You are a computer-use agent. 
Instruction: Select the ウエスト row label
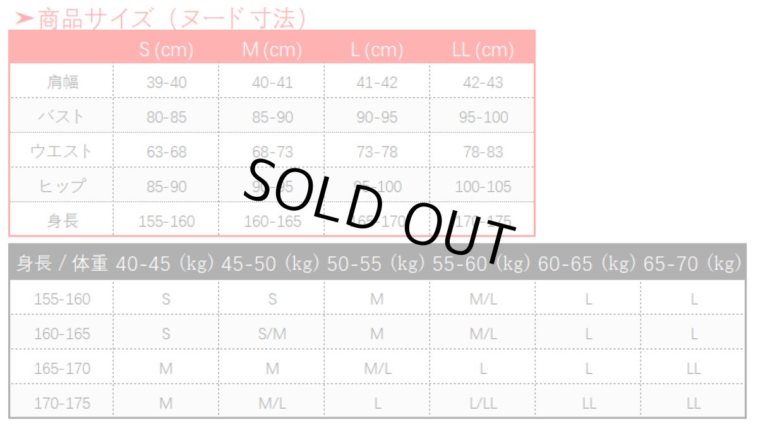pyautogui.click(x=61, y=151)
